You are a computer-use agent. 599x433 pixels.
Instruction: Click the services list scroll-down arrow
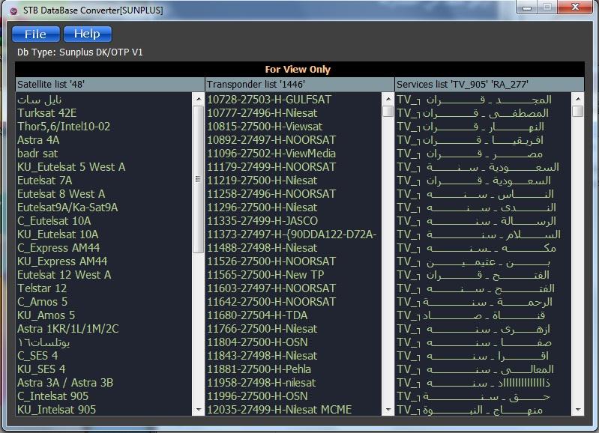577,410
